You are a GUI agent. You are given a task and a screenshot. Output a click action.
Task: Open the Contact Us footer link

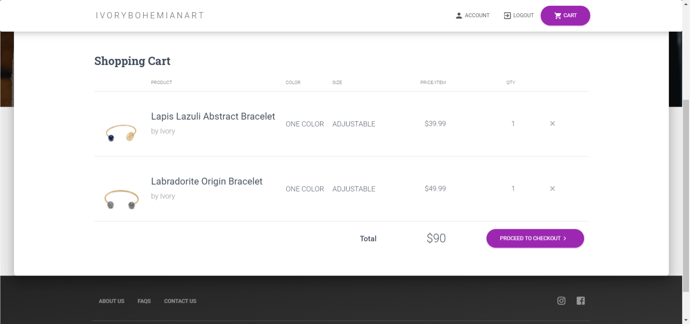(180, 301)
